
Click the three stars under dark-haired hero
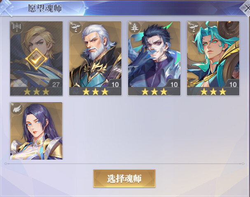tap(154, 92)
